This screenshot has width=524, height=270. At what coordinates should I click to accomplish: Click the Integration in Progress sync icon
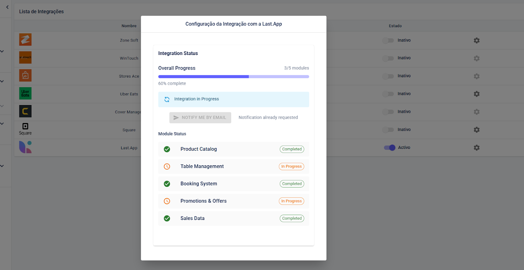coord(167,99)
